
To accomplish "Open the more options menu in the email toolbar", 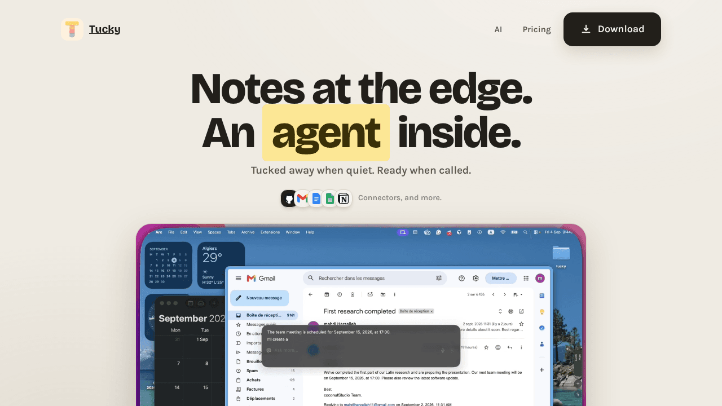I will (x=395, y=294).
